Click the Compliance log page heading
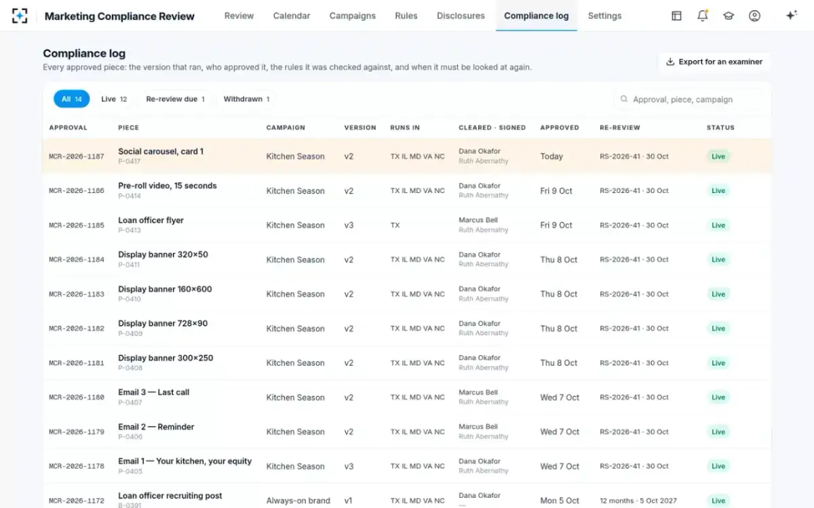814x508 pixels. (x=84, y=54)
